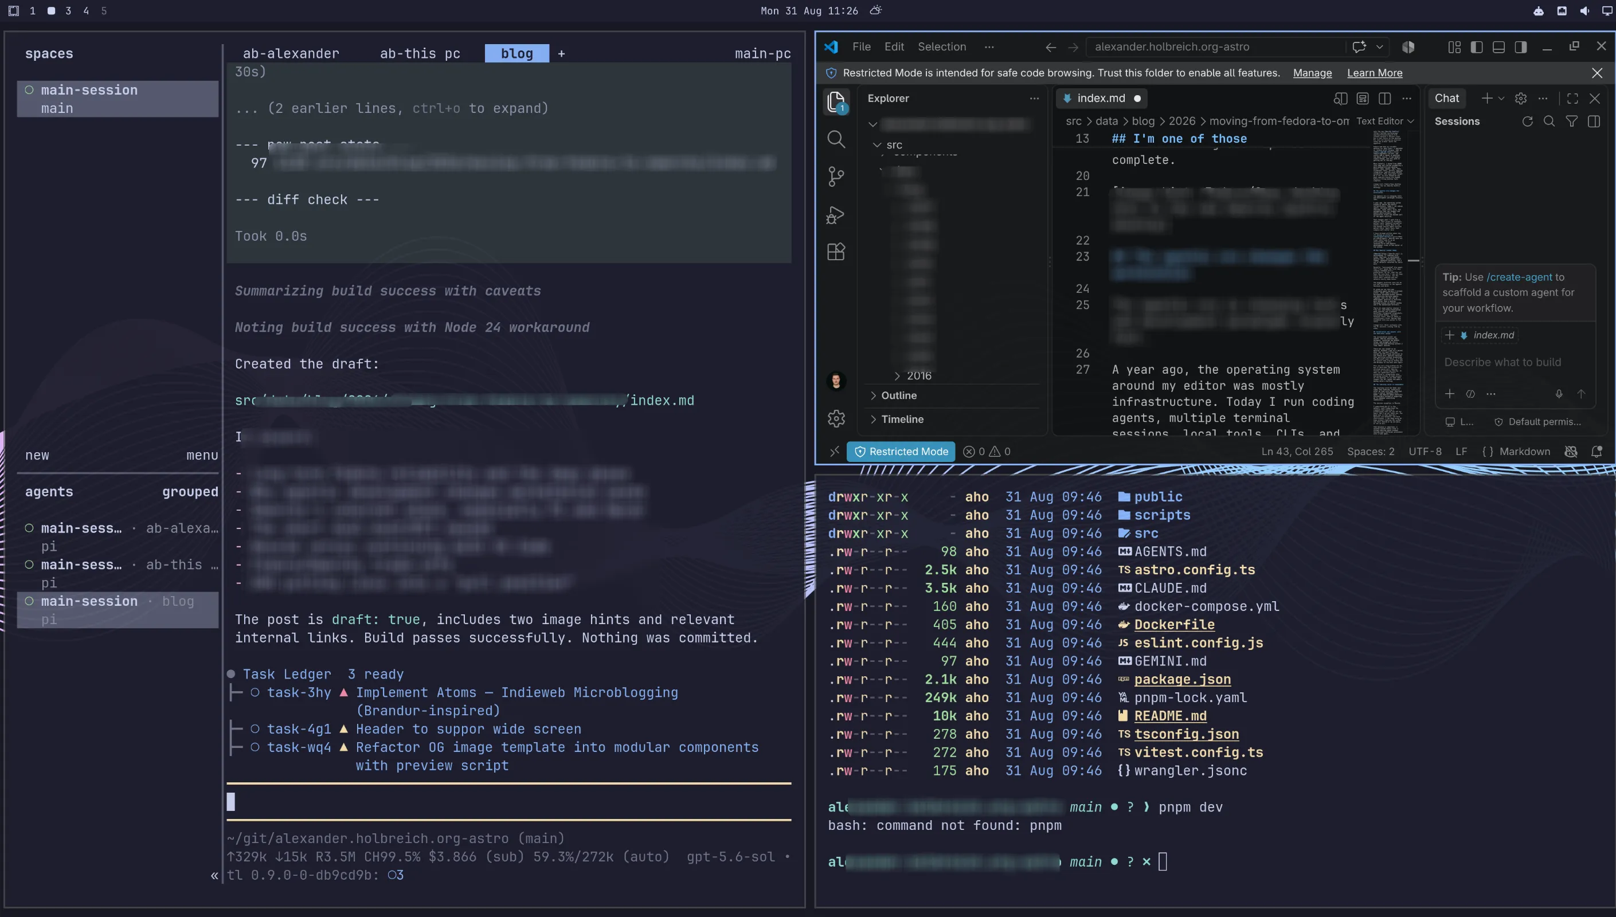The width and height of the screenshot is (1616, 917).
Task: Open the index.md preview to the side
Action: pos(1340,98)
